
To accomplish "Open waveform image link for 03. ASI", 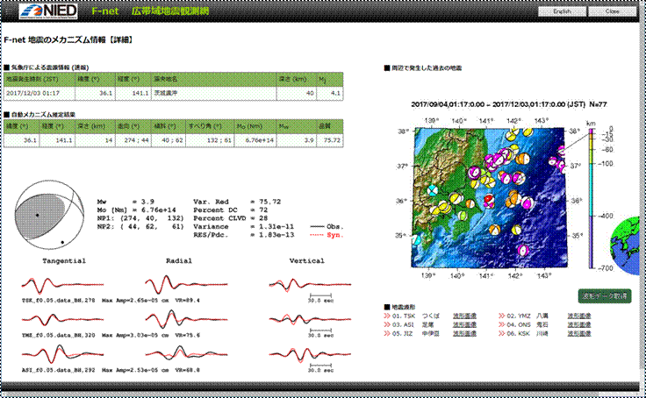I will coord(464,324).
